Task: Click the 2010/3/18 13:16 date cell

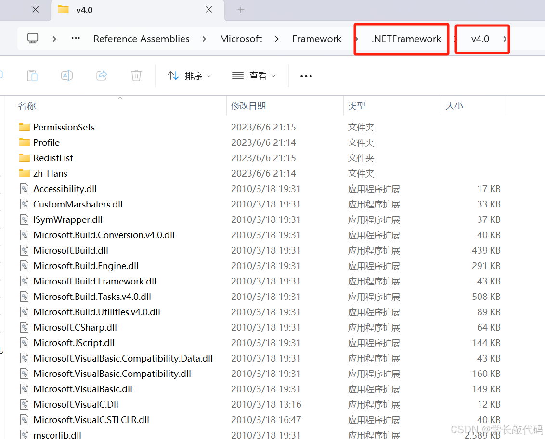Action: coord(266,405)
